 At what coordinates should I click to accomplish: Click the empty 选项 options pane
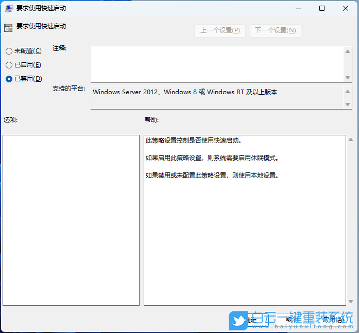tap(71, 220)
